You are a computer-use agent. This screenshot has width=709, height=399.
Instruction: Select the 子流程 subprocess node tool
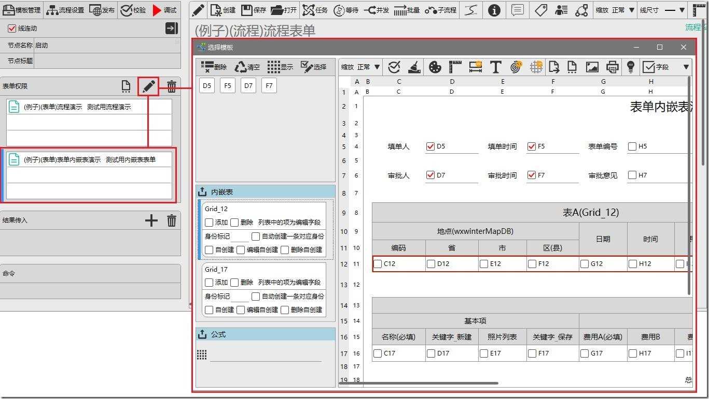coord(441,10)
